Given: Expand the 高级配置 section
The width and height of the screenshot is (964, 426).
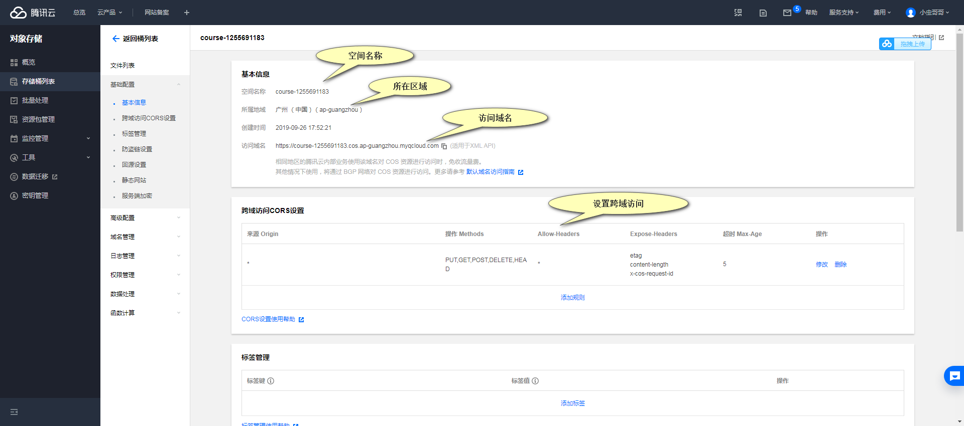Looking at the screenshot, I should pos(145,218).
